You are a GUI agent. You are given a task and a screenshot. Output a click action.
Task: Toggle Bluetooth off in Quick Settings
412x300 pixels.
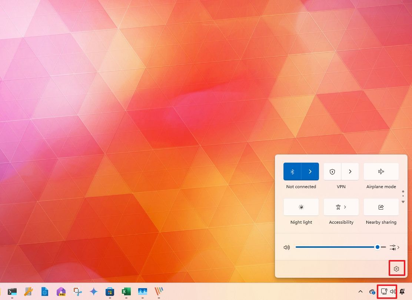[292, 171]
